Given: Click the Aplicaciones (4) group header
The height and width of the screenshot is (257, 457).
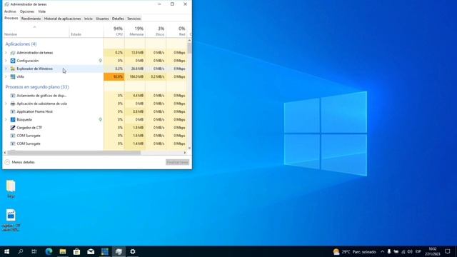Looking at the screenshot, I should tap(21, 44).
